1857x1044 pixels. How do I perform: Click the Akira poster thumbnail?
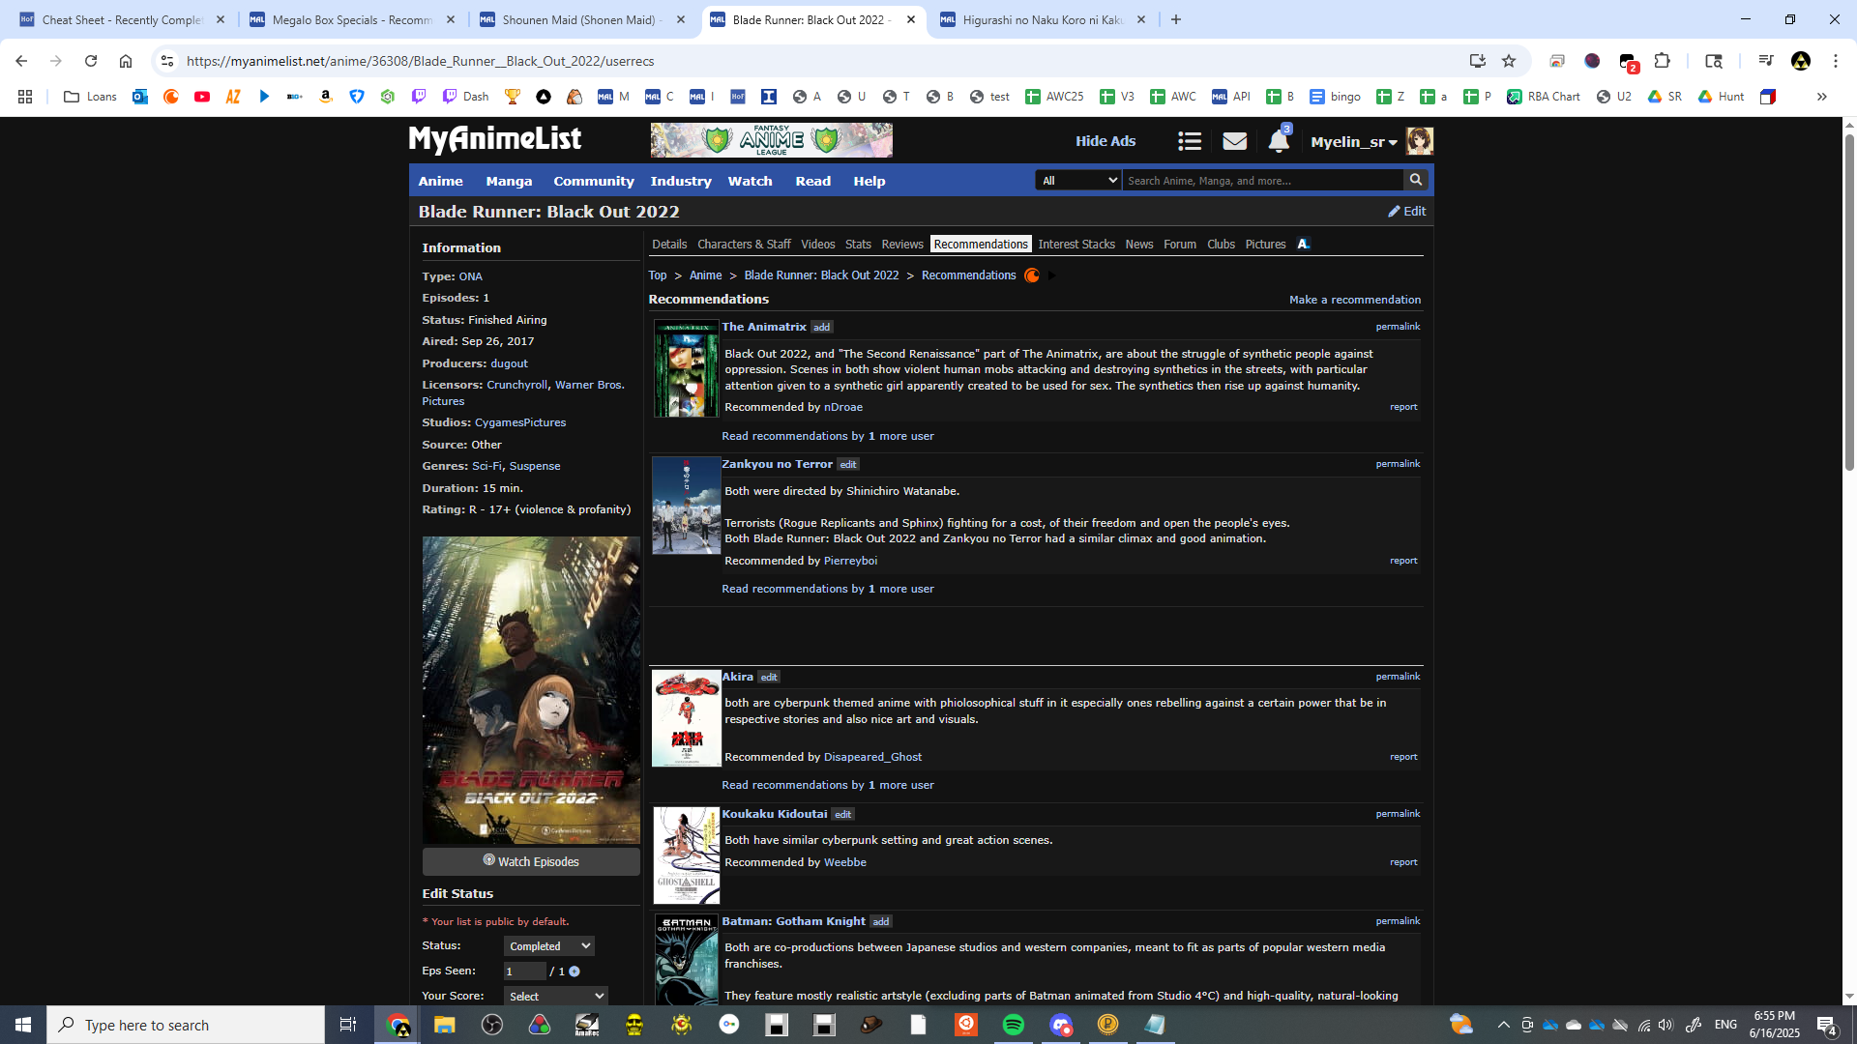[x=686, y=718]
